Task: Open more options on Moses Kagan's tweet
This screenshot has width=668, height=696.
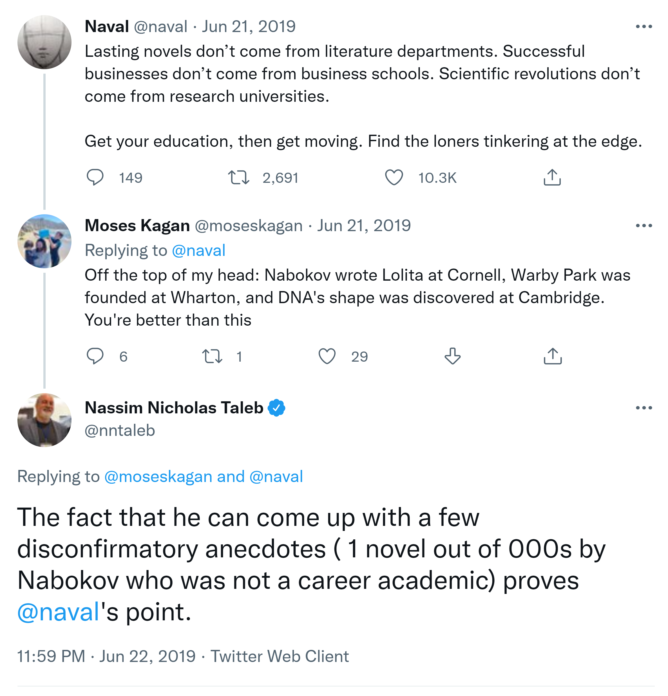Action: click(644, 226)
